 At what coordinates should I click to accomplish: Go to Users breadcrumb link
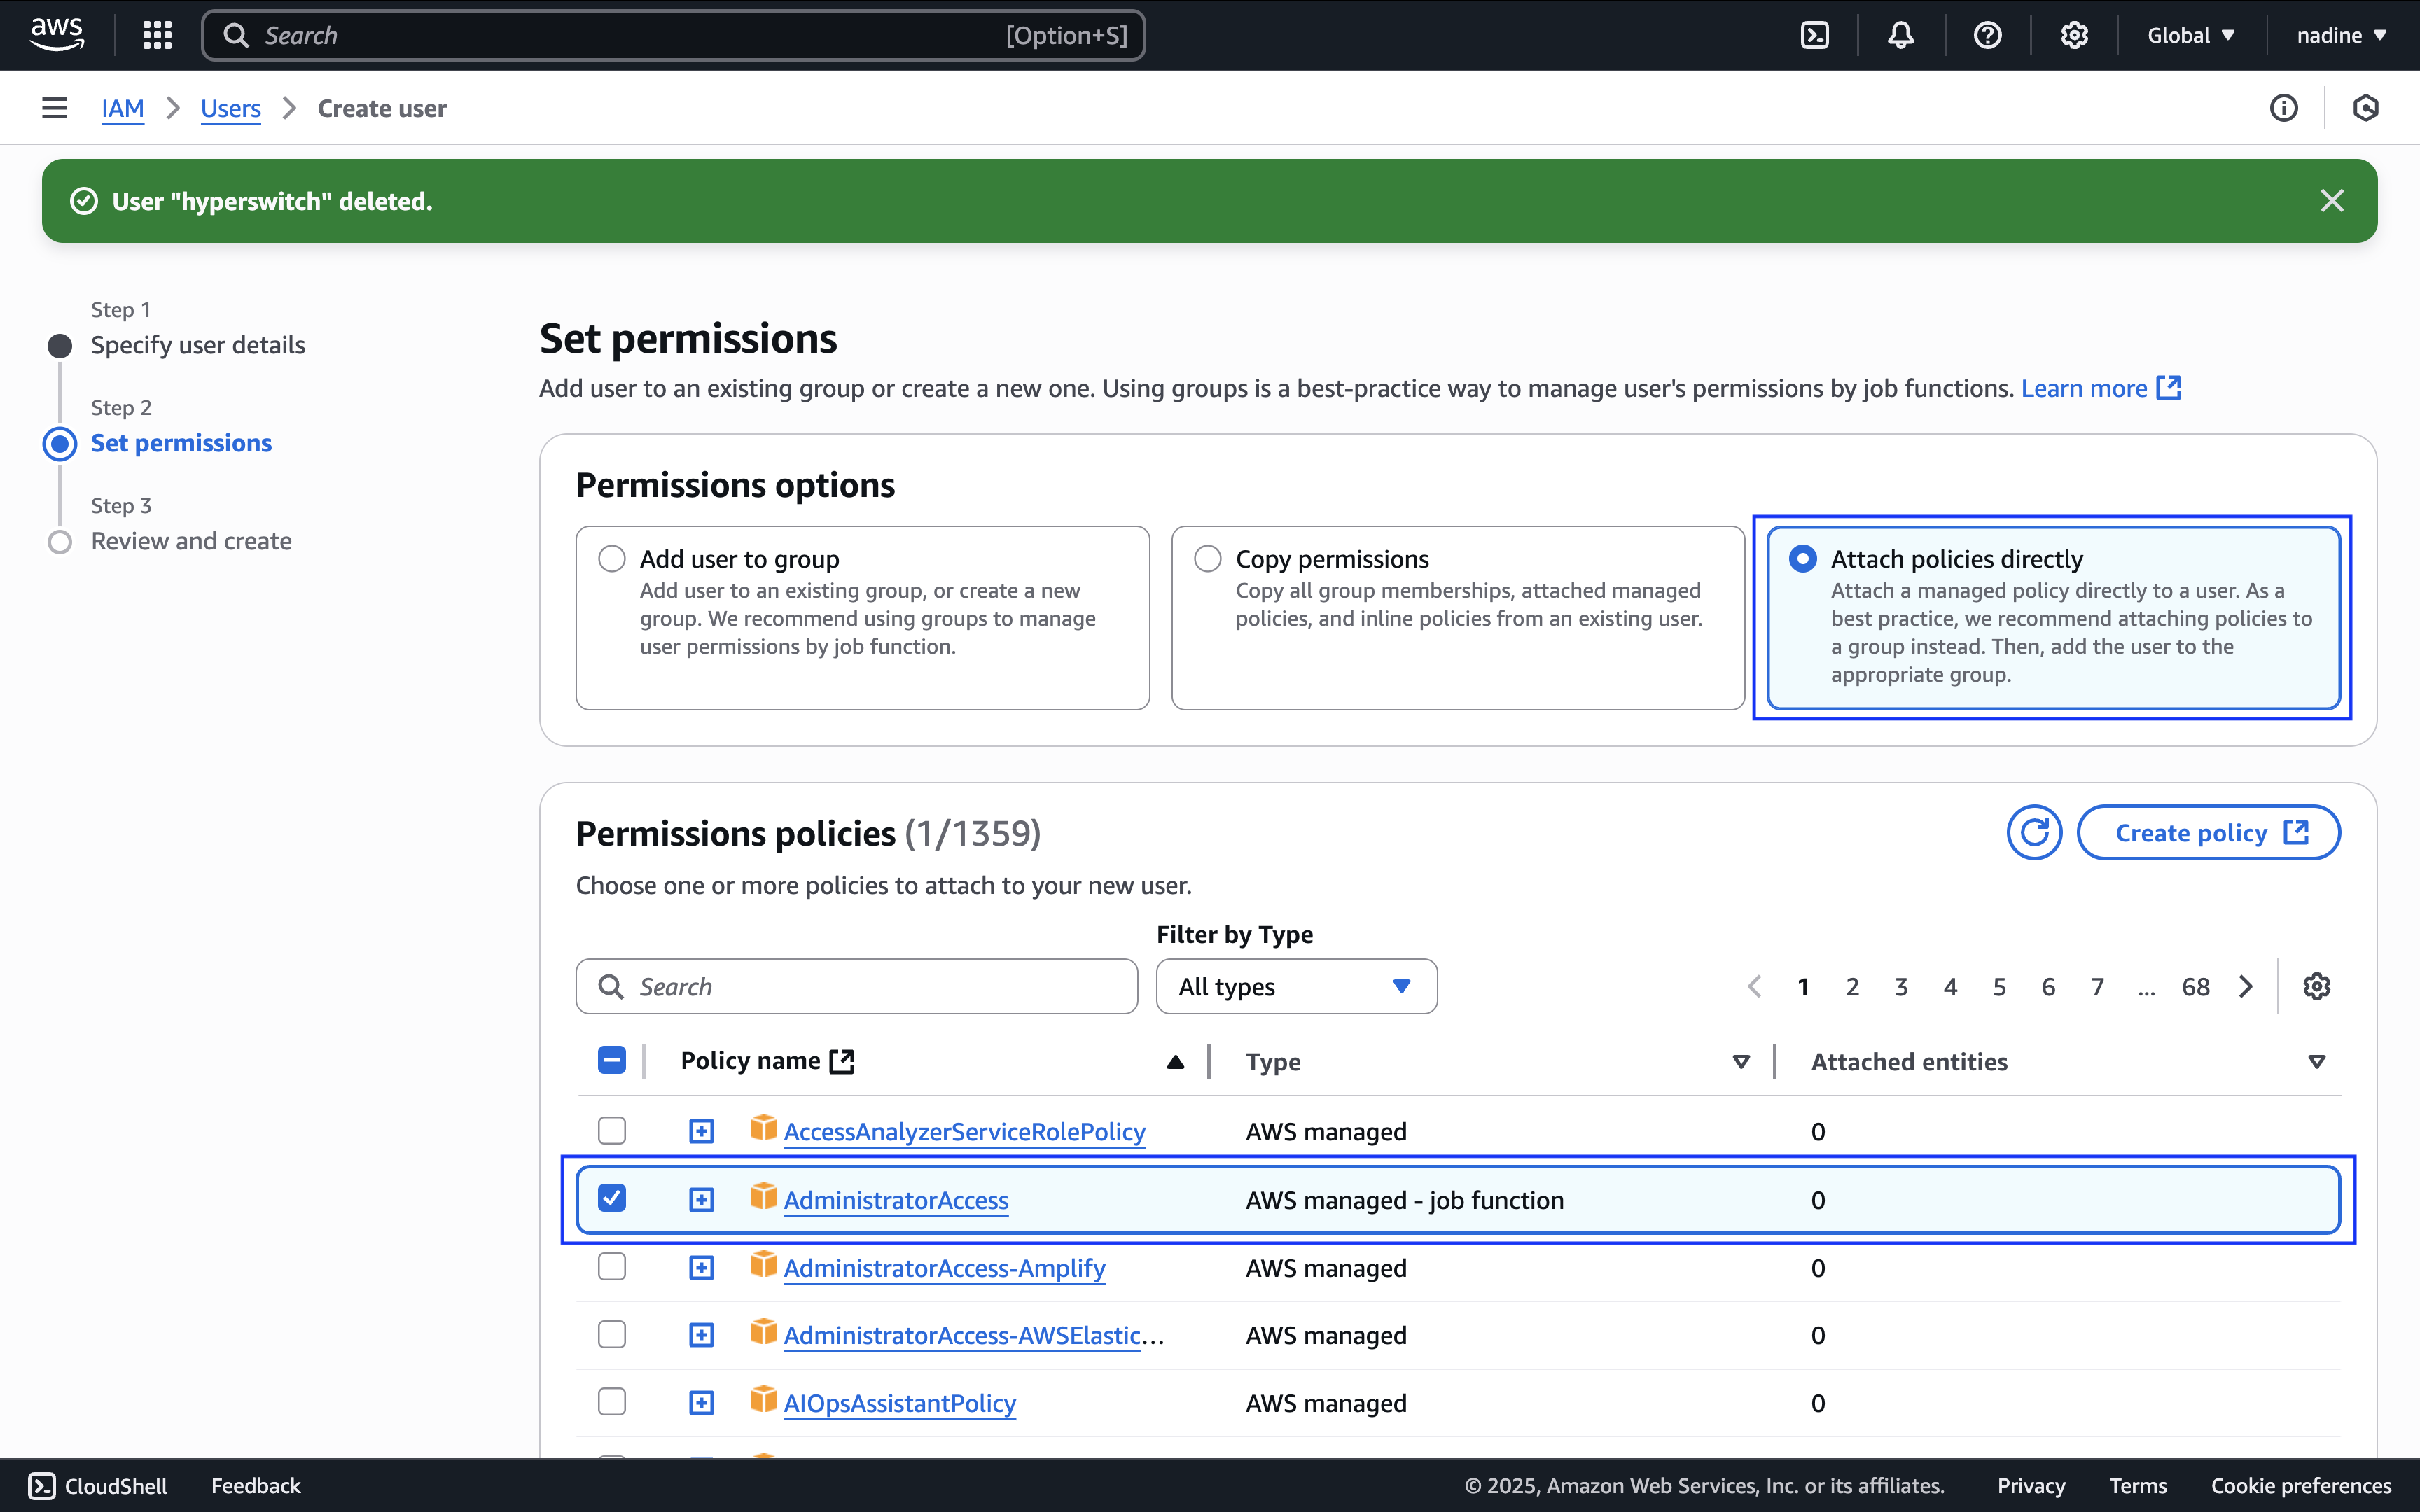(x=230, y=108)
